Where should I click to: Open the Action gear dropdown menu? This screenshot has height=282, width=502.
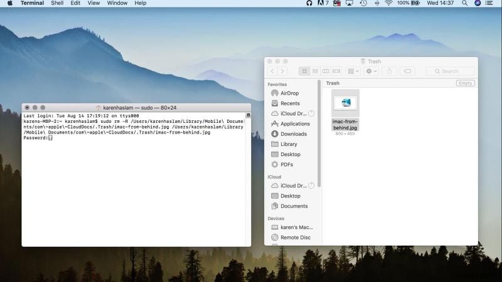[x=371, y=71]
